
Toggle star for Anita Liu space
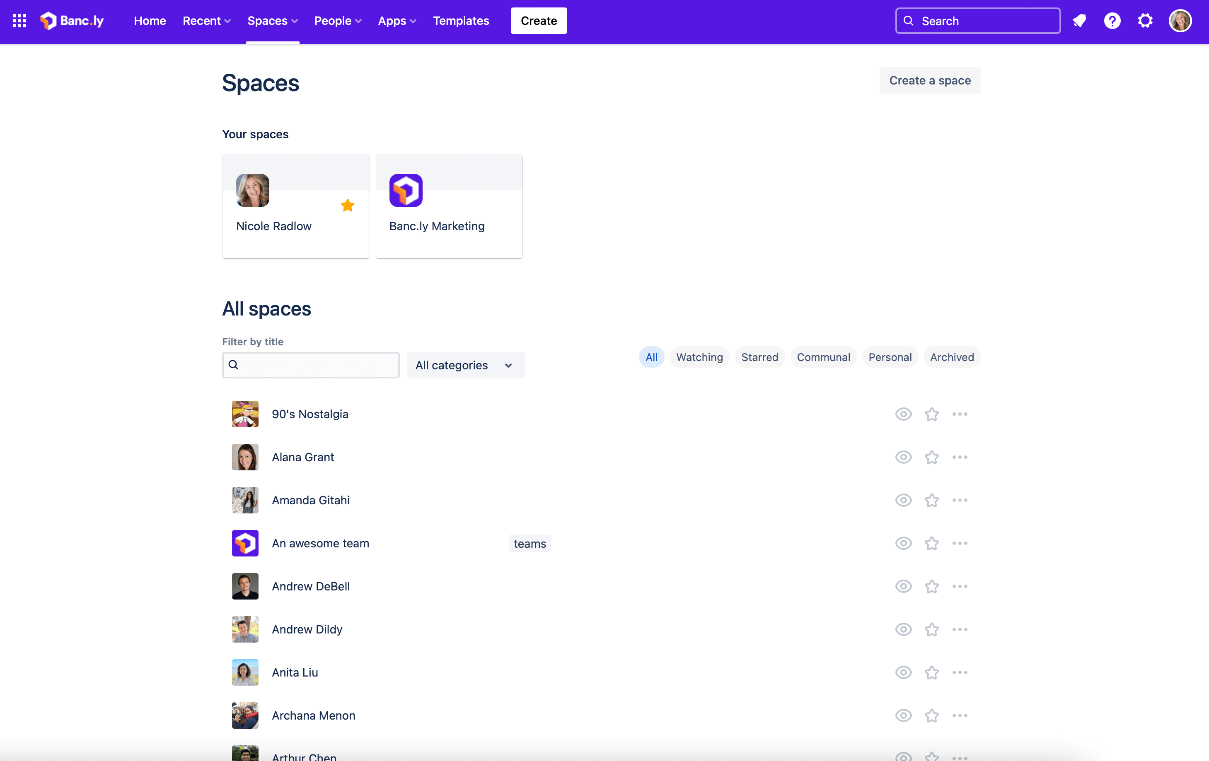pos(932,672)
